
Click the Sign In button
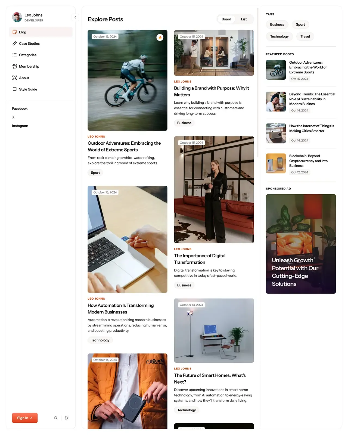point(25,418)
